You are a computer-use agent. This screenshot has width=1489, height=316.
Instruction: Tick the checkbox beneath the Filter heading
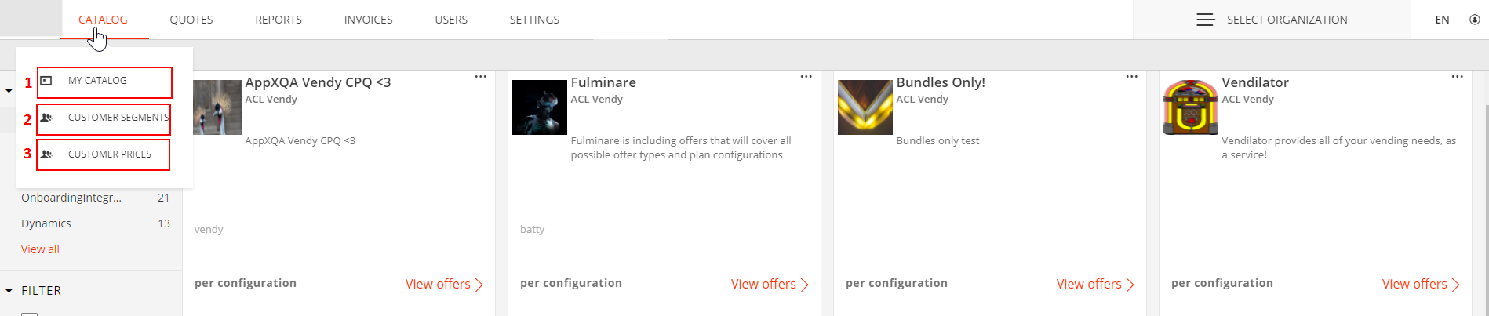(29, 314)
